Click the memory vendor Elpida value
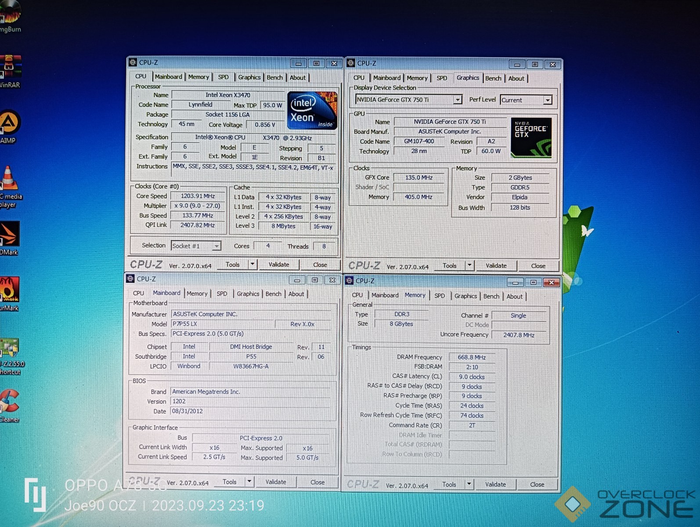 [x=520, y=197]
